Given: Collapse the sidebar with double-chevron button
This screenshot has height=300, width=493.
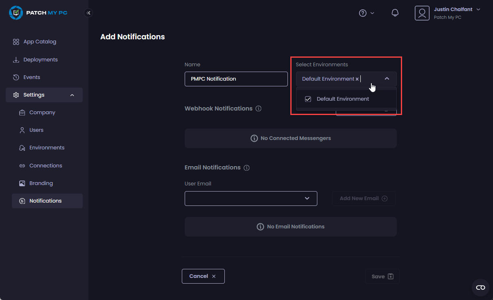Looking at the screenshot, I should (88, 13).
